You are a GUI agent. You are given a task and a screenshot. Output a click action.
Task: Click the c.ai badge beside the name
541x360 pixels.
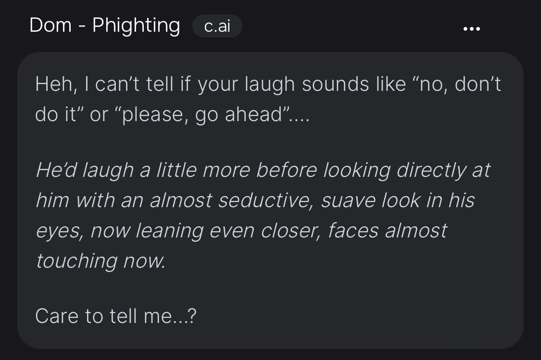[x=217, y=26]
